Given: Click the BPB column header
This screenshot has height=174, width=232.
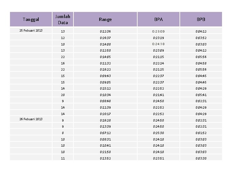Looking at the screenshot, I should point(201,19).
